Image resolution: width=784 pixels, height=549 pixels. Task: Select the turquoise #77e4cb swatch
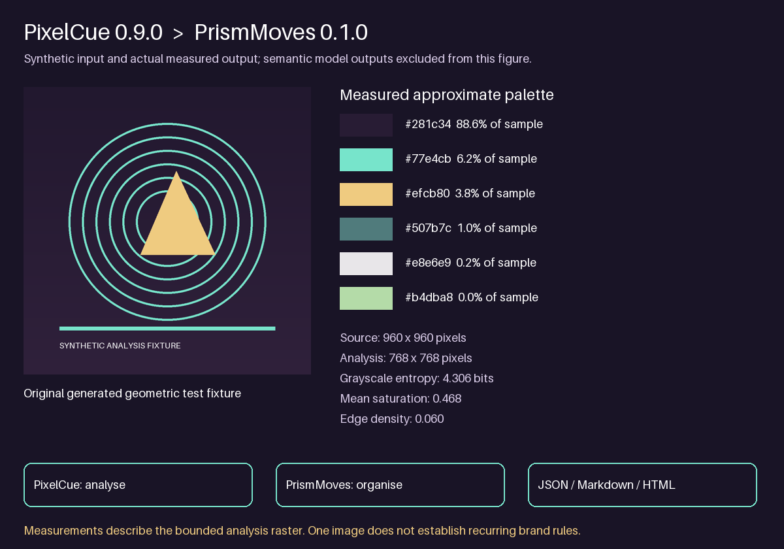point(366,159)
